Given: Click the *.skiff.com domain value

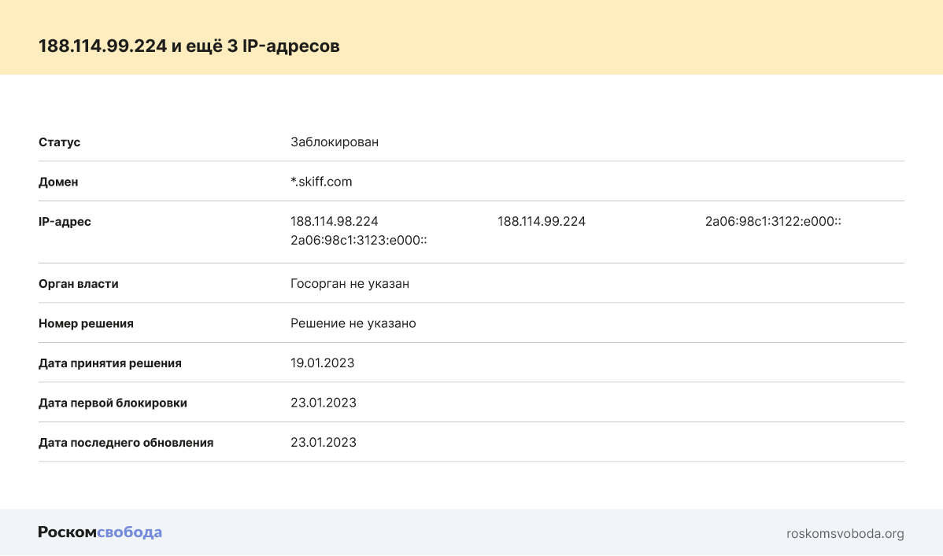Looking at the screenshot, I should click(x=321, y=182).
